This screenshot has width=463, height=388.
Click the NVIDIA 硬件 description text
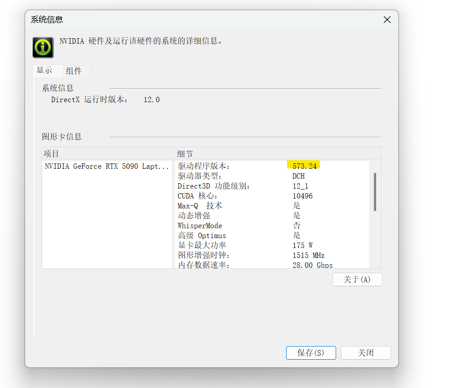(141, 41)
